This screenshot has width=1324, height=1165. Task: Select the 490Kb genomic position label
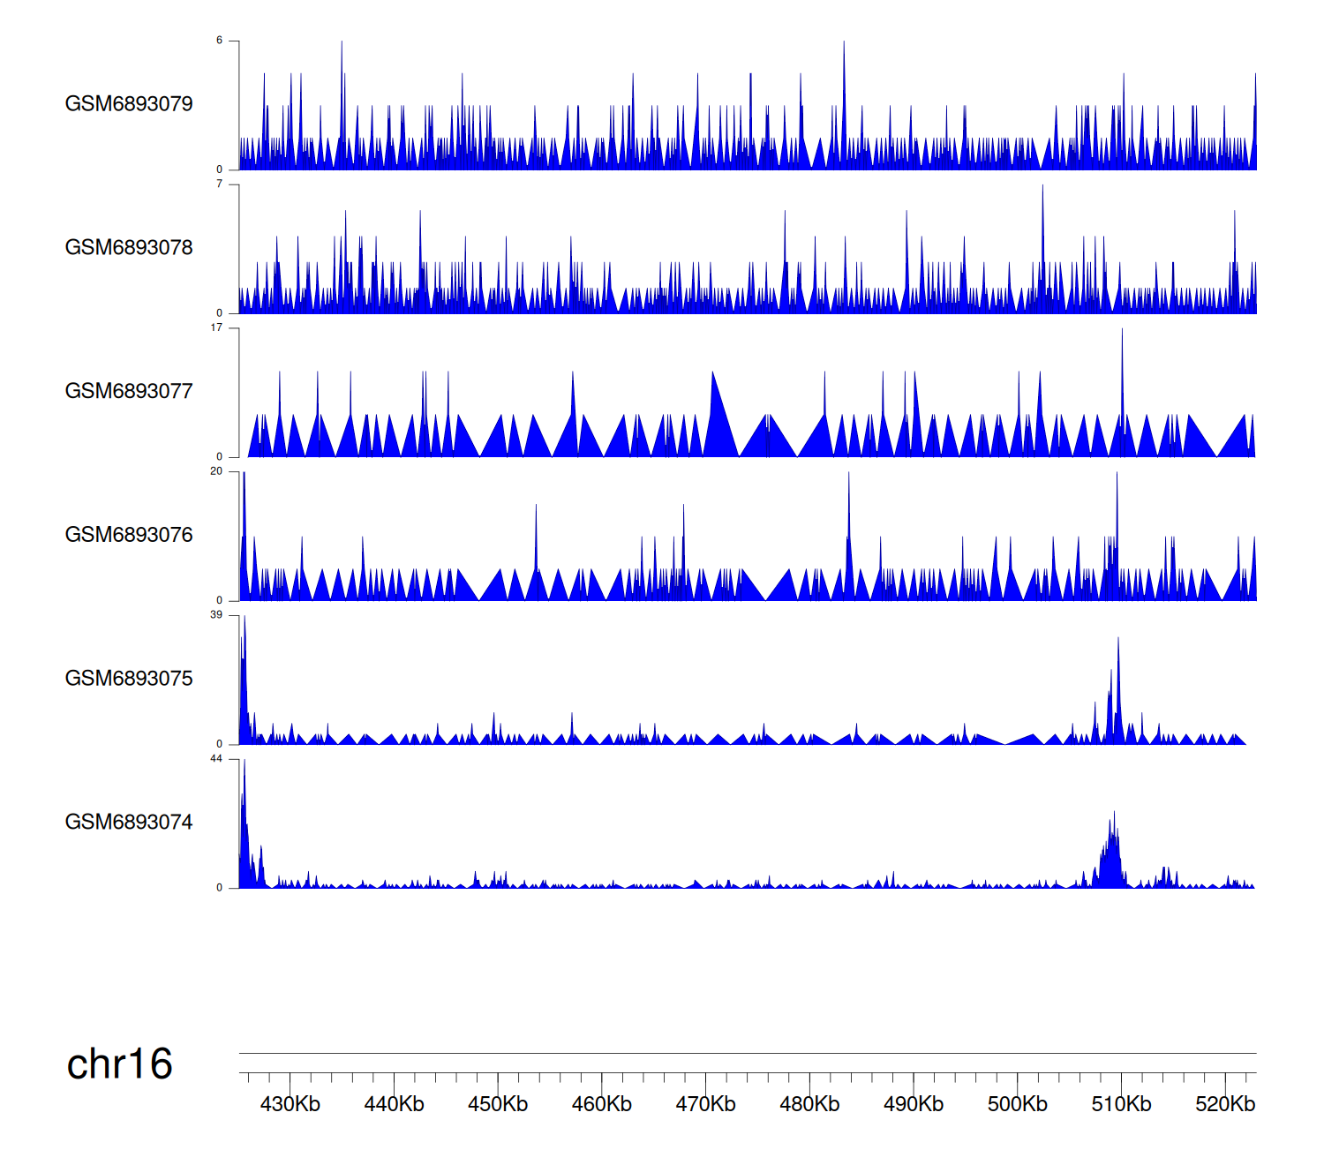point(914,1104)
